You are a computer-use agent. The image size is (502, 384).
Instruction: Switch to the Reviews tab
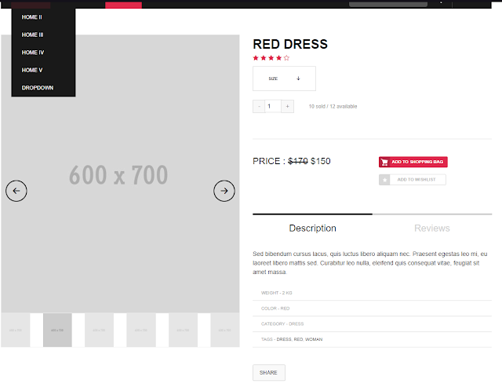click(x=431, y=229)
